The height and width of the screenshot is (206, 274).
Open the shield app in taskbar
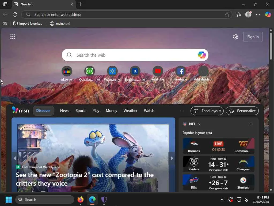click(104, 200)
